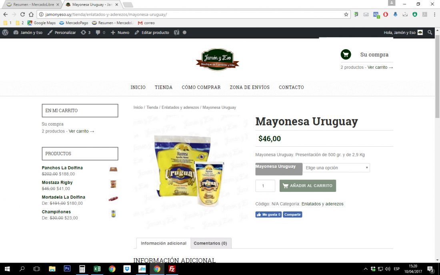Click Enlatados y aderezos category link
Screen dimensions: 440x275
coord(322,204)
